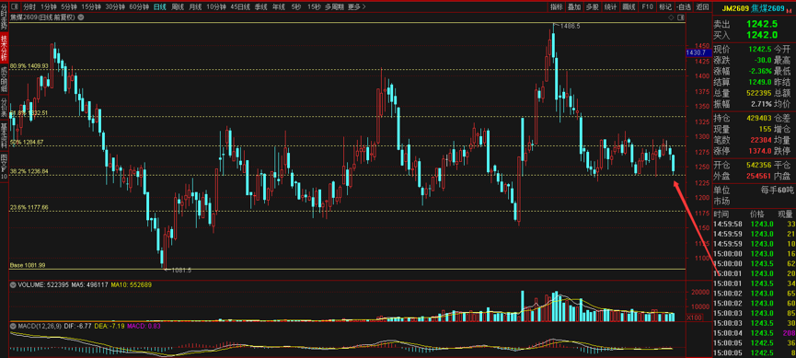The image size is (796, 358).
Task: Click the -自选 remove from watchlist button
Action: (684, 6)
